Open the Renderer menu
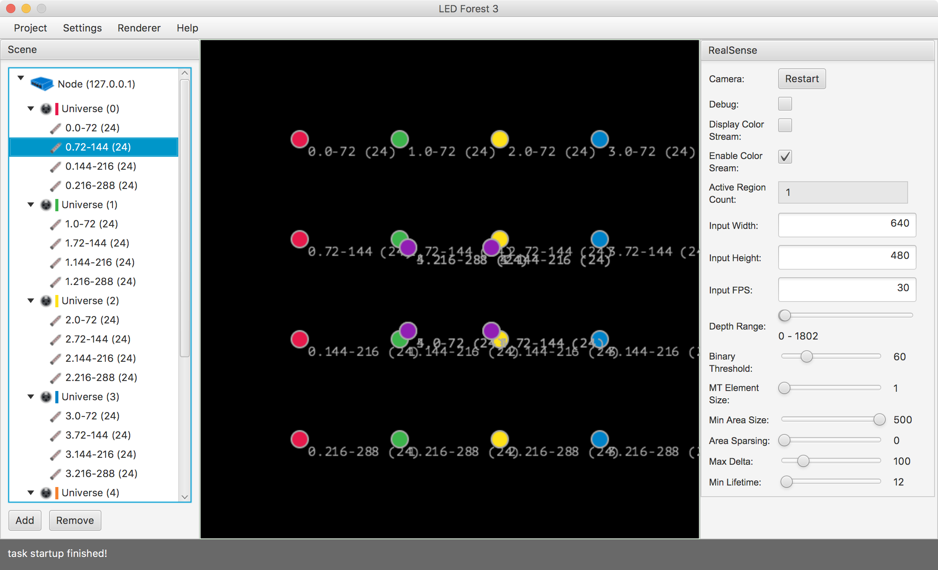 (139, 28)
